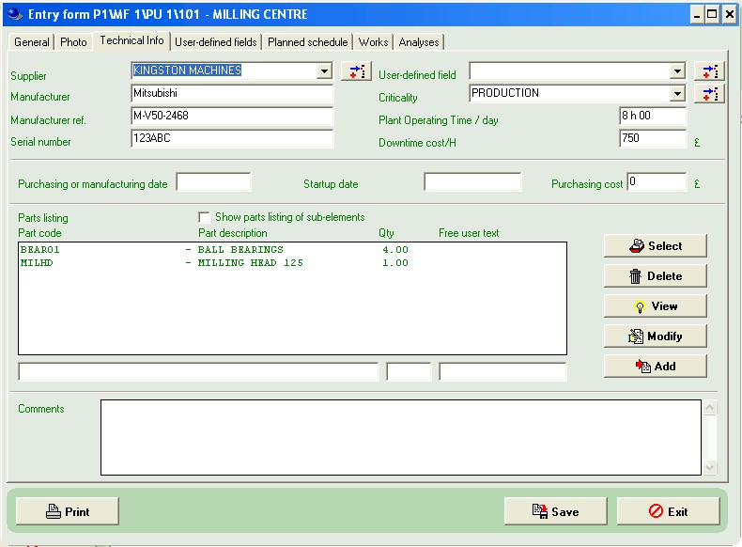Click the application icon in title bar
Viewport: 742px width, 547px height.
click(15, 14)
